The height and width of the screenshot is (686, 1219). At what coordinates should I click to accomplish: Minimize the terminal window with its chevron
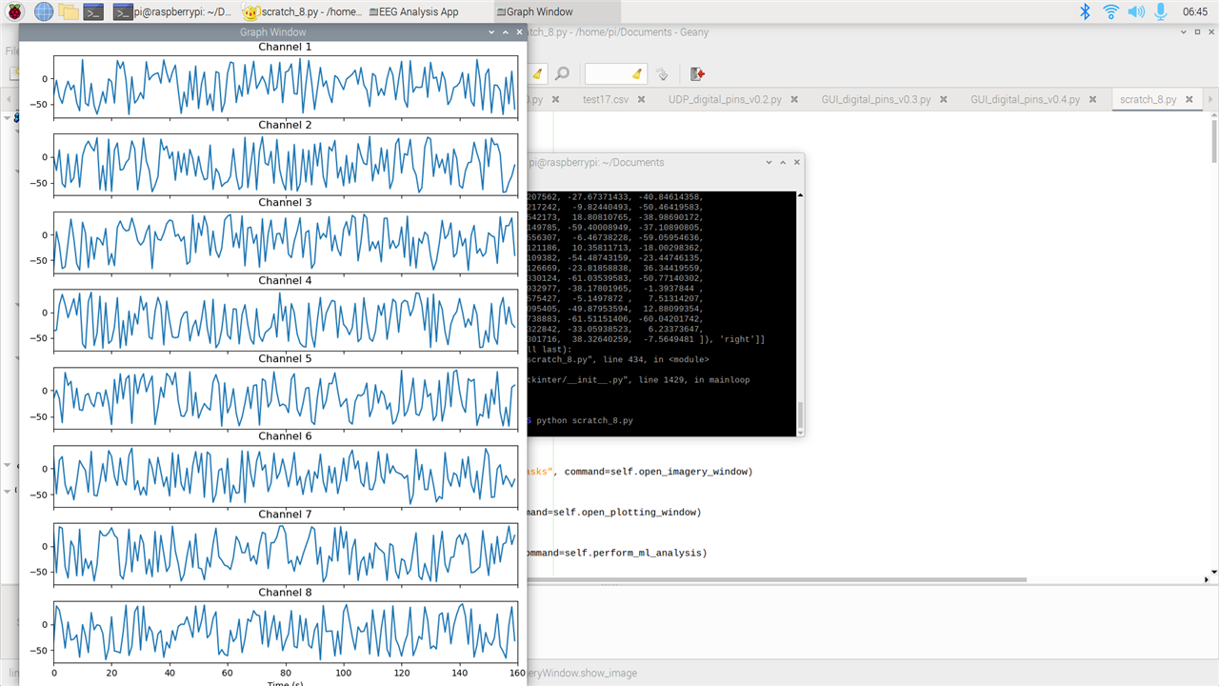(x=769, y=163)
